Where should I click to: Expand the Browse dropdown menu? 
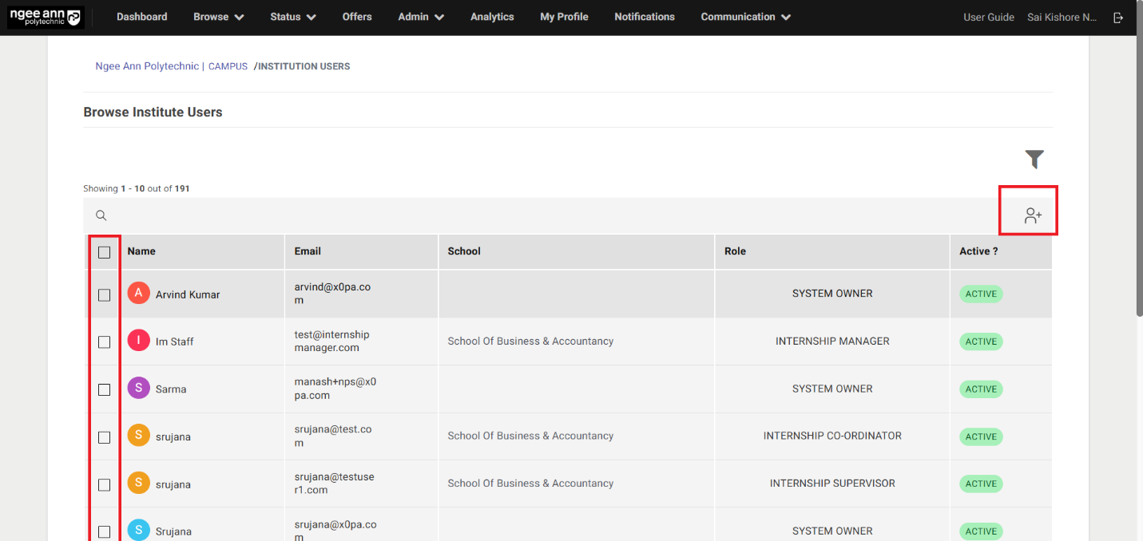coord(218,17)
